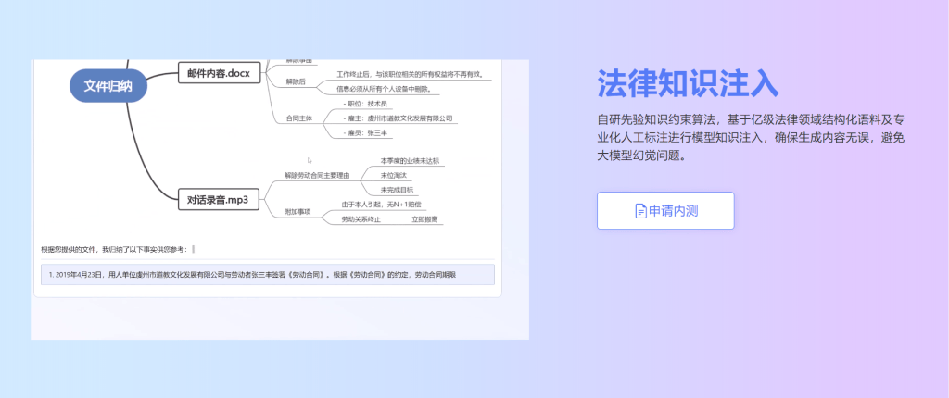Click the 申请内测 button
The width and height of the screenshot is (949, 398).
665,211
